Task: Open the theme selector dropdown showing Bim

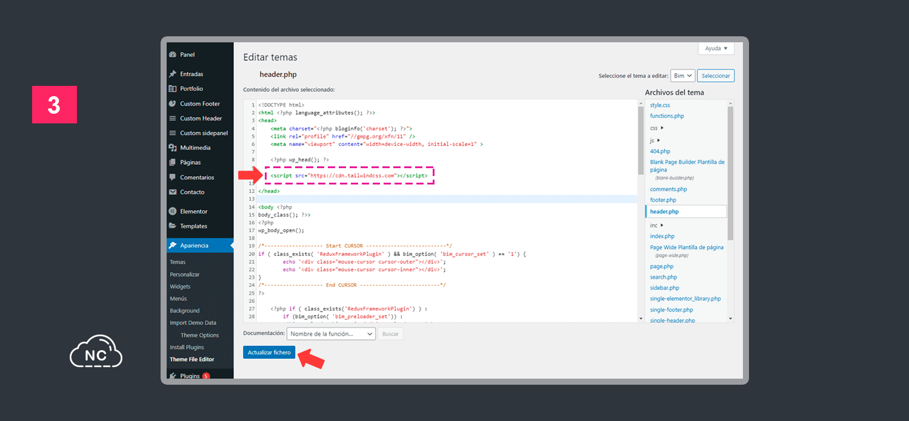Action: (682, 76)
